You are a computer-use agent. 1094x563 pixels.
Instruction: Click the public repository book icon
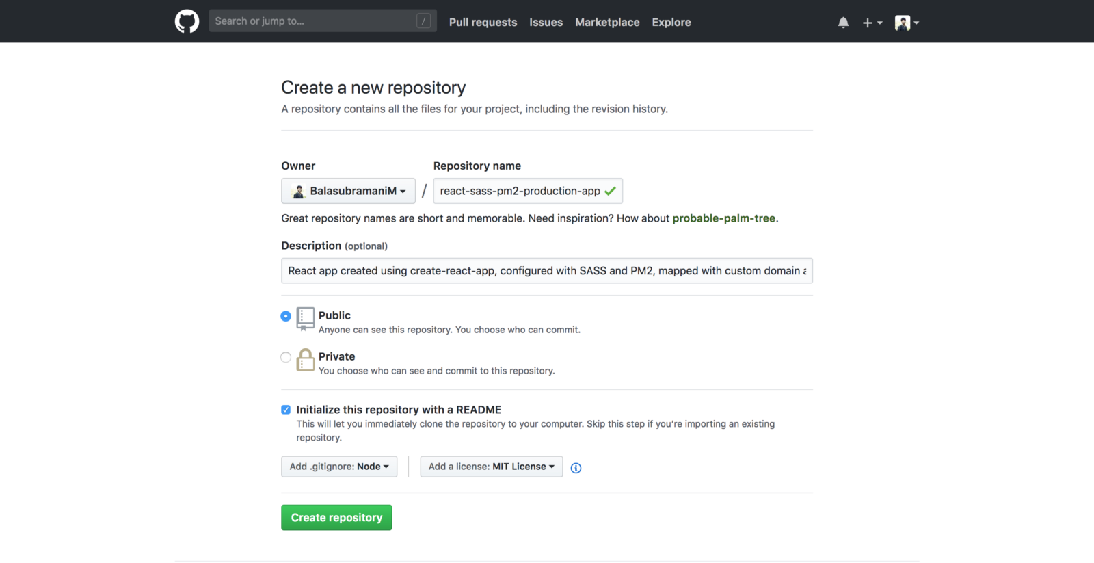[x=306, y=318]
